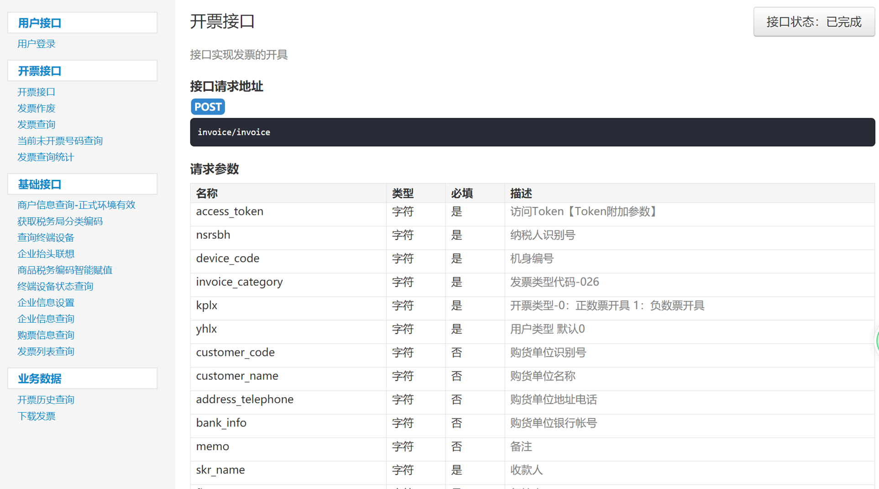
Task: Click the 业务数据 section header
Action: 40,379
